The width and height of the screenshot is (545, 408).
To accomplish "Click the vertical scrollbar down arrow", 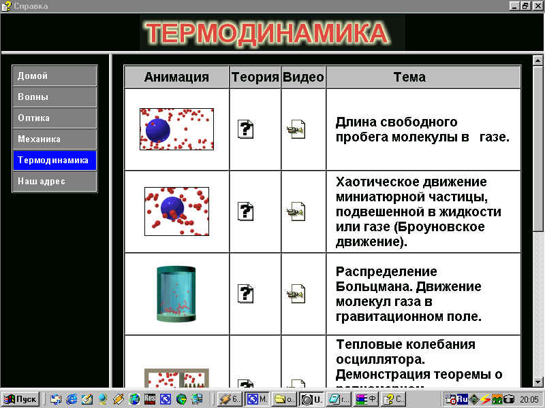I will tap(538, 381).
